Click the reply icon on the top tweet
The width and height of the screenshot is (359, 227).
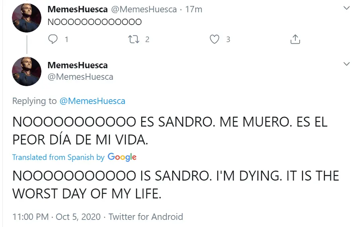(53, 39)
